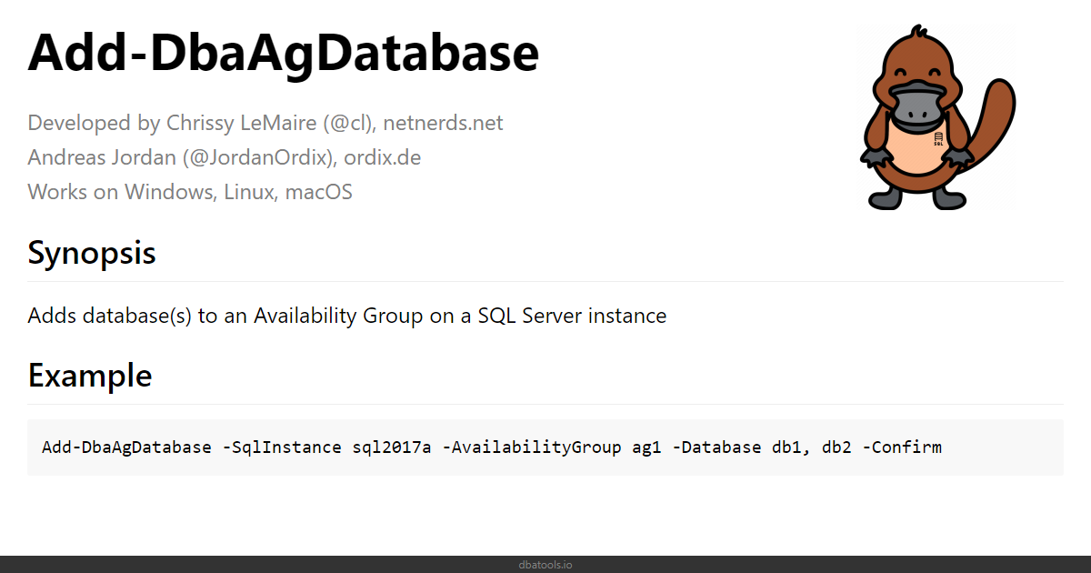Image resolution: width=1091 pixels, height=573 pixels.
Task: Click the Add-DbaAgDatabase example code block
Action: click(x=545, y=447)
